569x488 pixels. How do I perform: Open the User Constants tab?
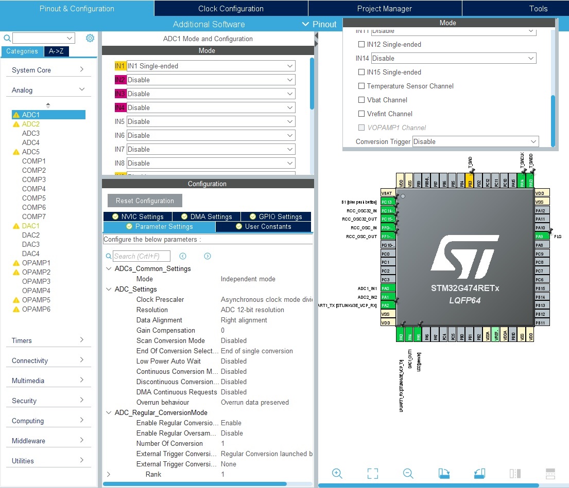pyautogui.click(x=264, y=226)
